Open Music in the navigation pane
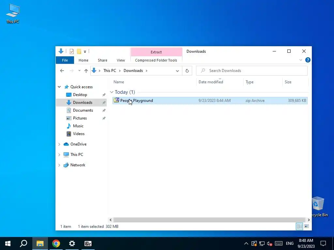 coord(78,126)
